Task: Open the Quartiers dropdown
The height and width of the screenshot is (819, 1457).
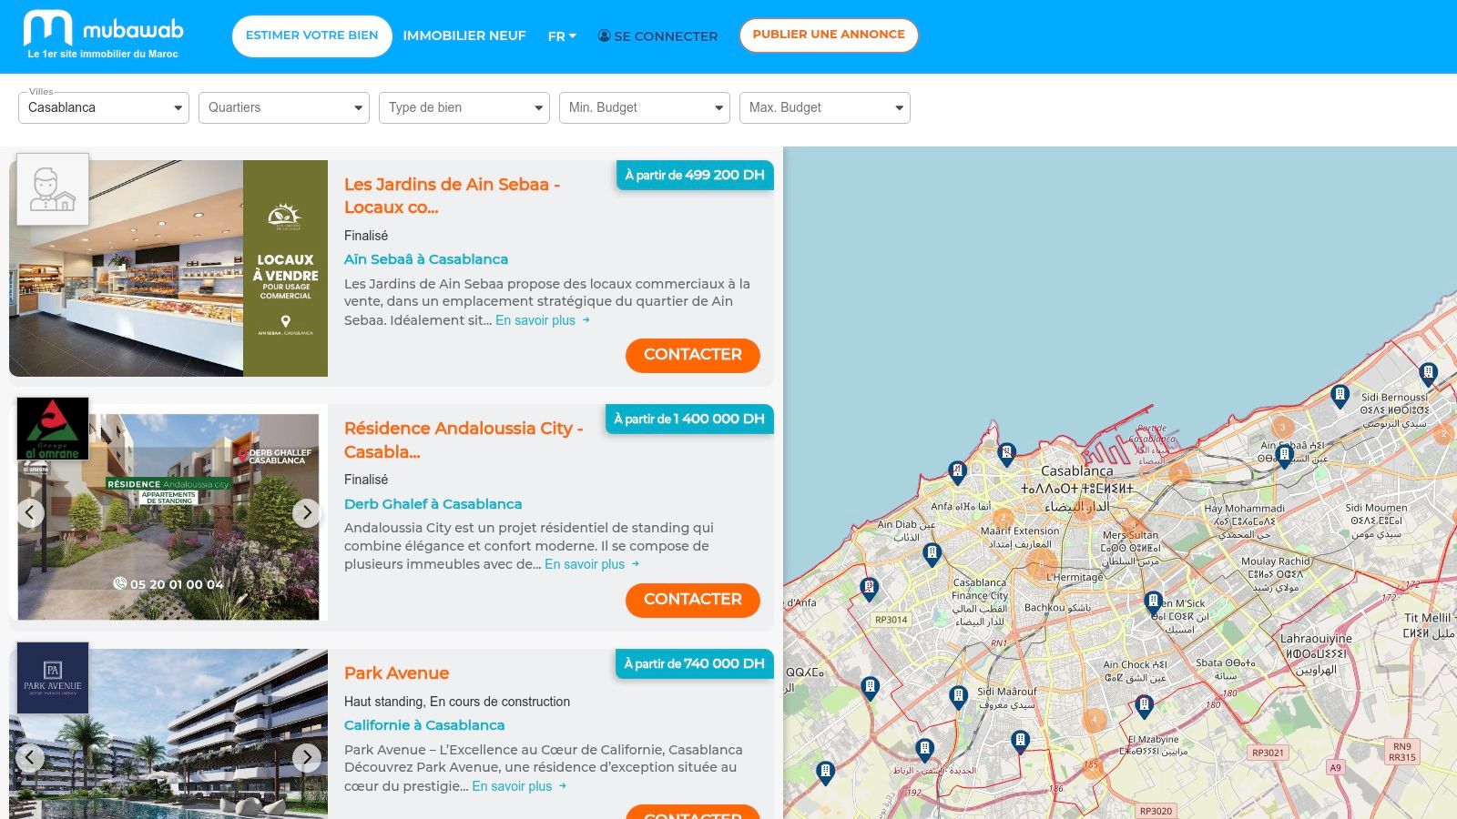Action: click(x=284, y=107)
